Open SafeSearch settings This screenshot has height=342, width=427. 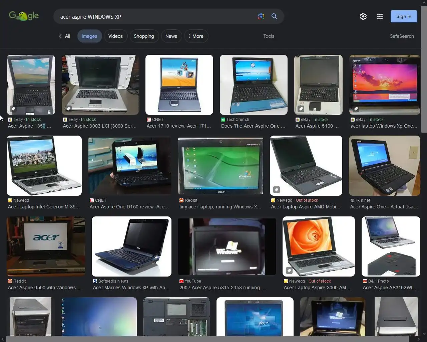[402, 36]
